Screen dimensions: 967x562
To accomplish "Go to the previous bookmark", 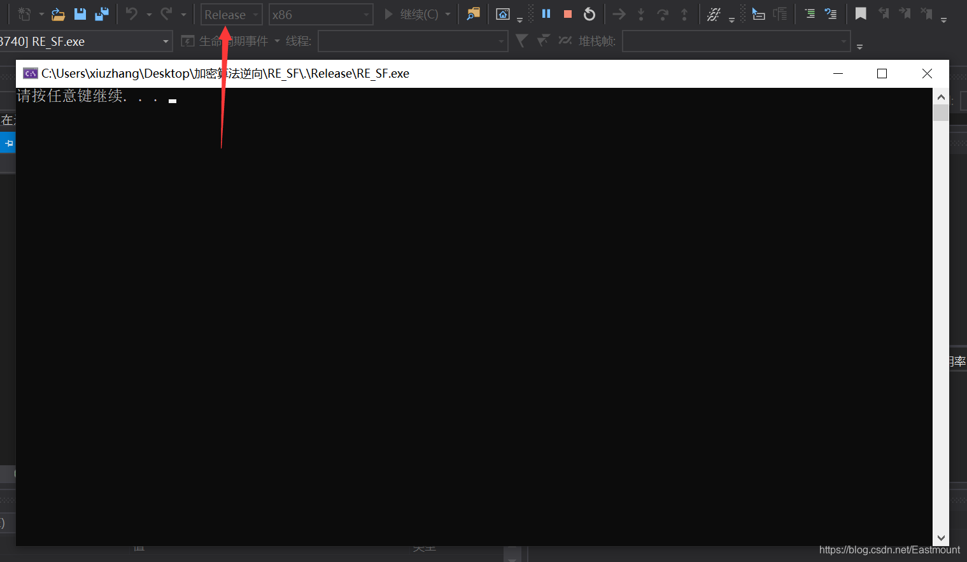I will pyautogui.click(x=884, y=14).
